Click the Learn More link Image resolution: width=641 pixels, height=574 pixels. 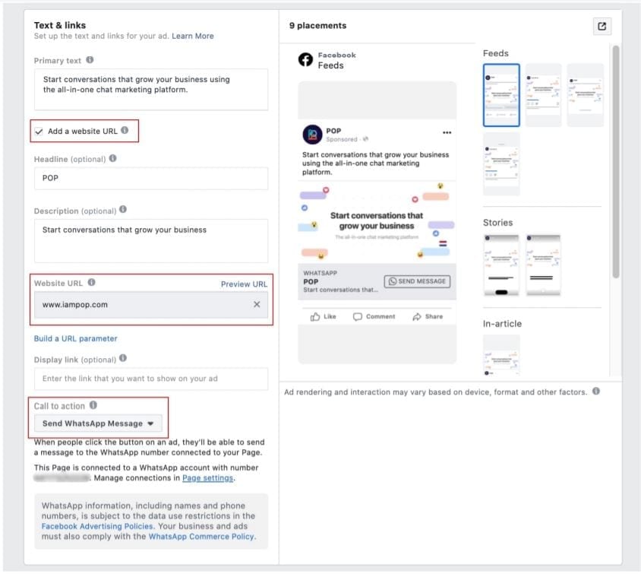pyautogui.click(x=193, y=36)
